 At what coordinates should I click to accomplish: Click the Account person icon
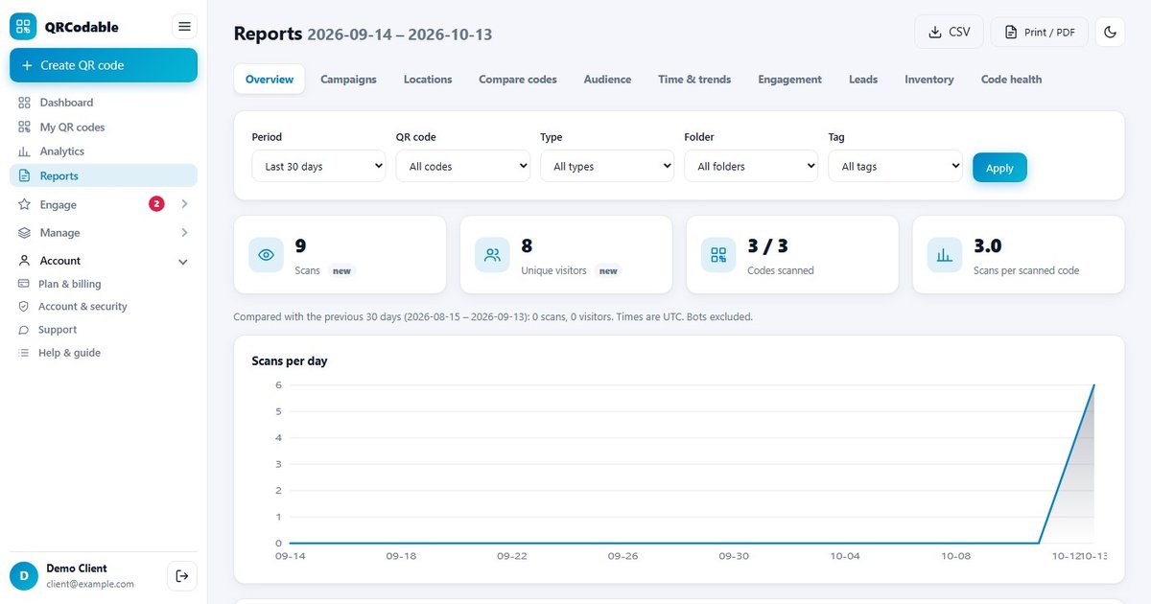coord(24,261)
